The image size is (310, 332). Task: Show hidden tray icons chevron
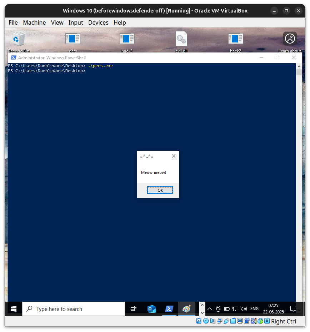pyautogui.click(x=210, y=309)
